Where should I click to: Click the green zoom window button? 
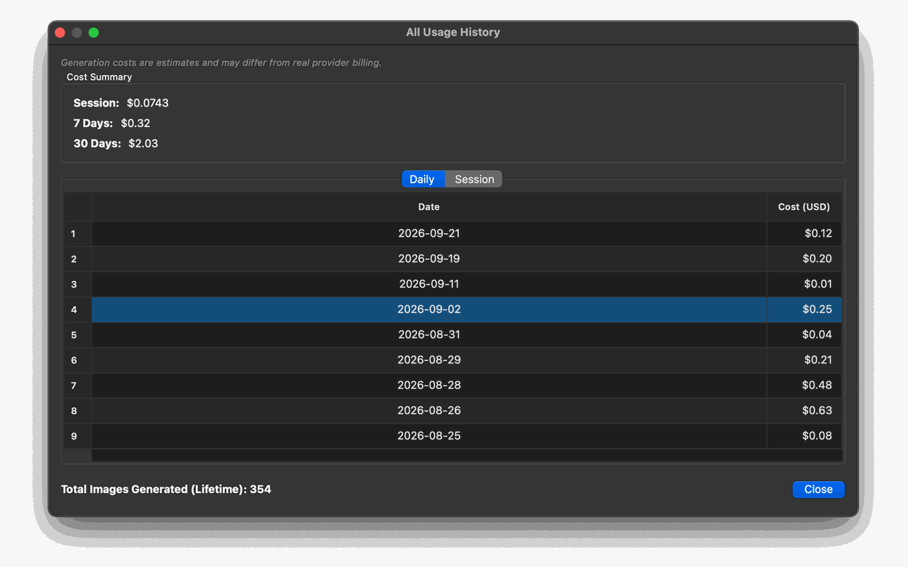[94, 32]
